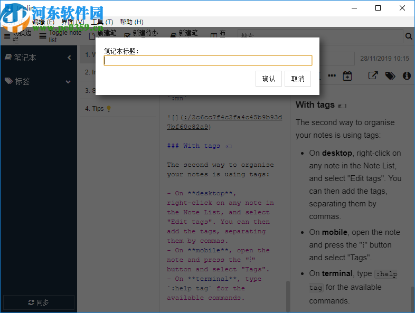
Task: Cancel the dialog with 取消
Action: coord(298,79)
